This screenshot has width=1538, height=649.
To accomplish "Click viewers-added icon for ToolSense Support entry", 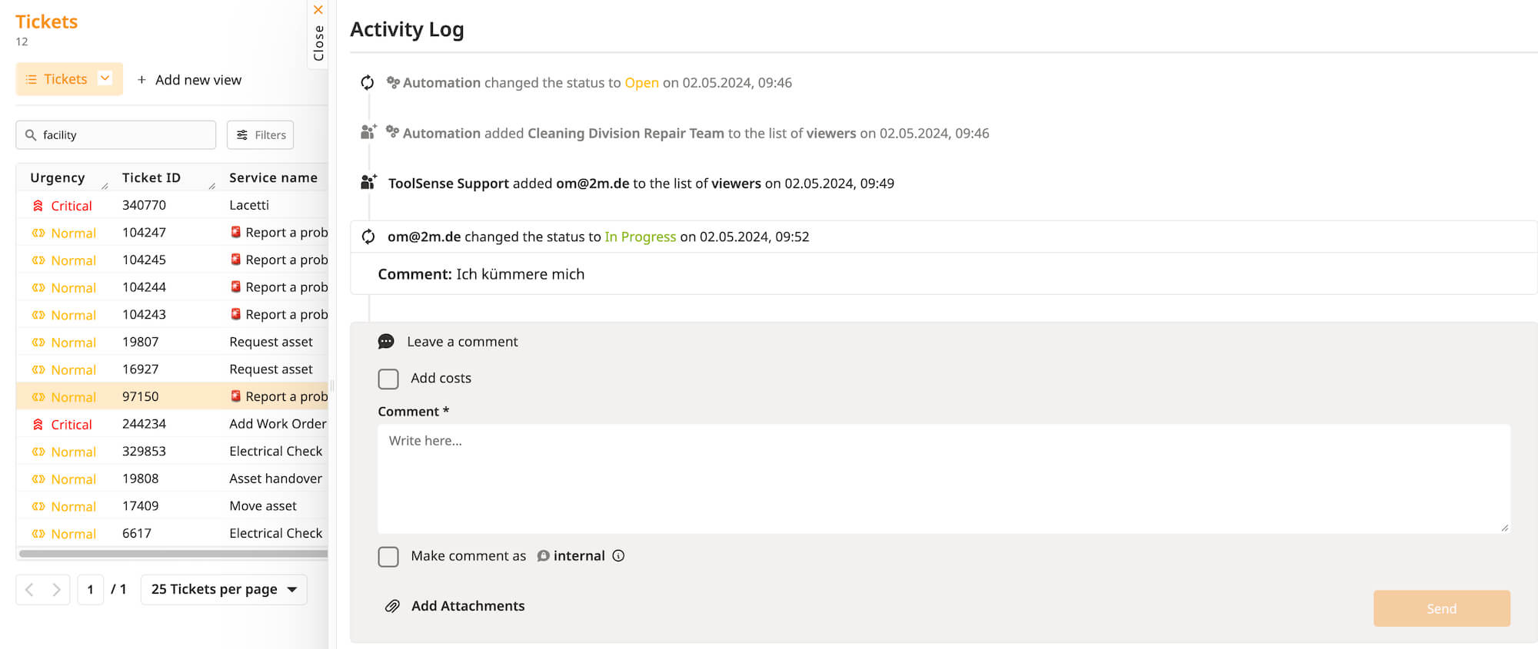I will click(x=368, y=183).
